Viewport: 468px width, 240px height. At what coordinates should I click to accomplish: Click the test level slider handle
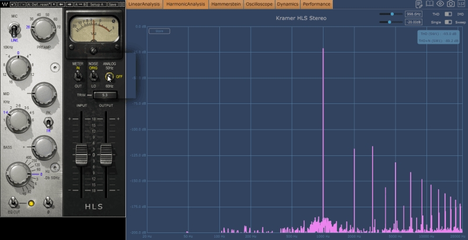(x=390, y=22)
